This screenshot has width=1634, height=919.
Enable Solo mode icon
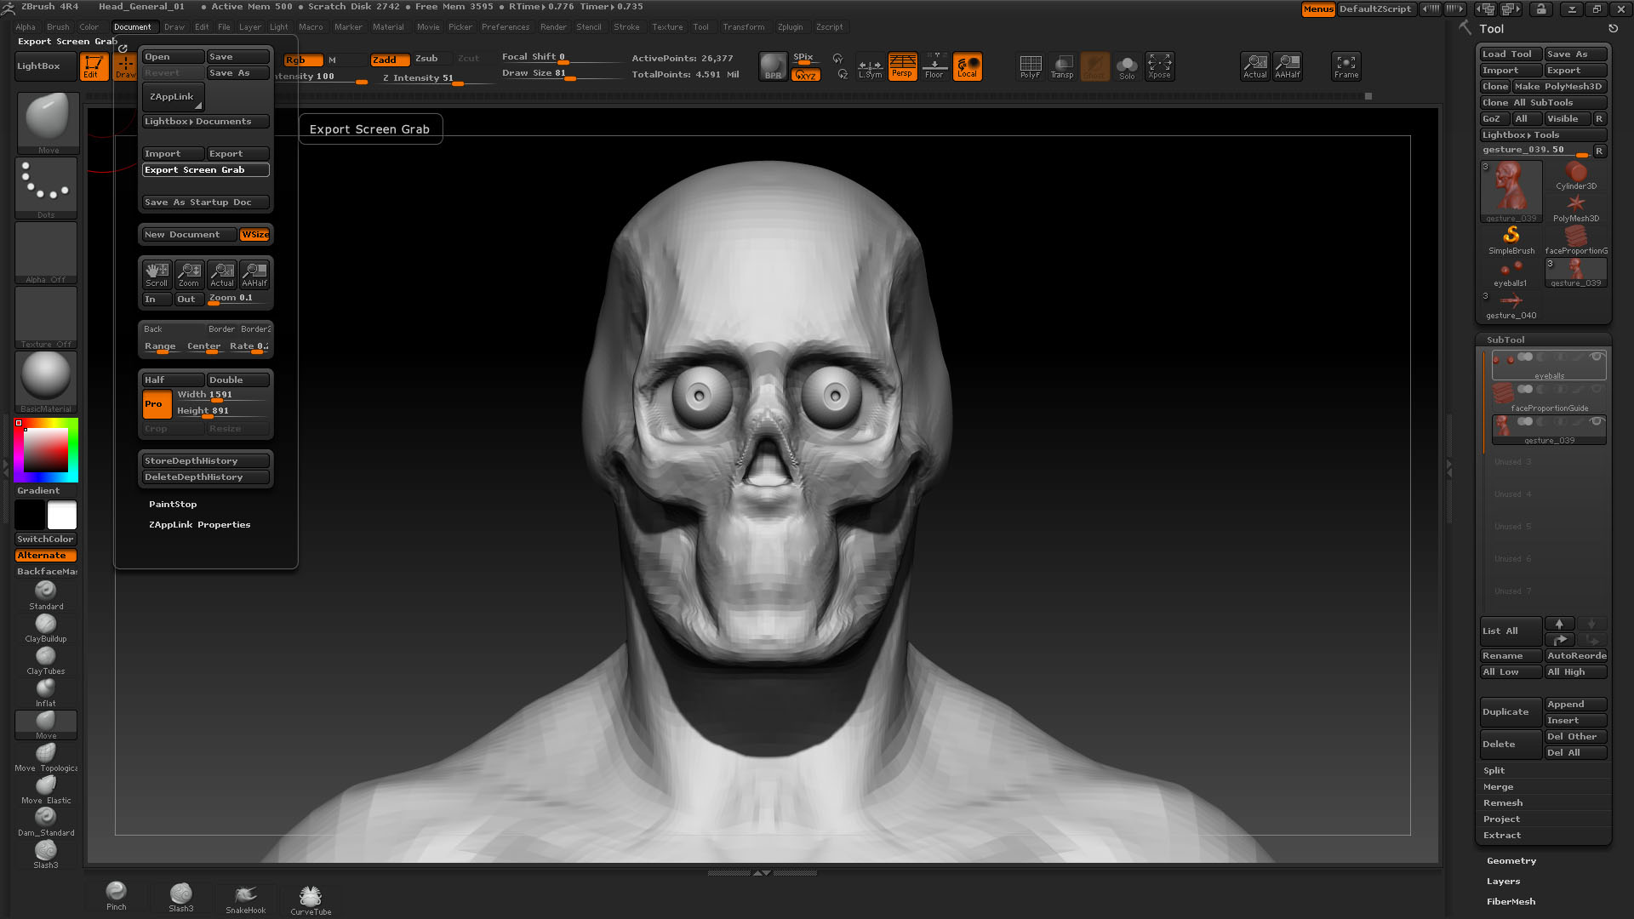1127,66
